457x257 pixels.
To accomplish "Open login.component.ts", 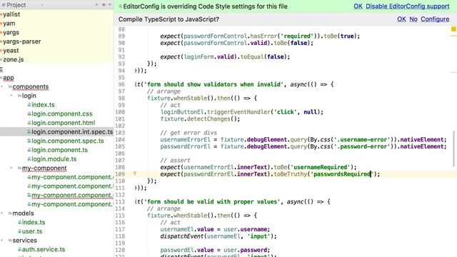I will pyautogui.click(x=59, y=150).
